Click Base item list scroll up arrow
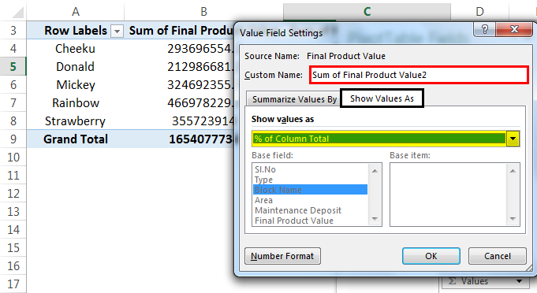537x293 pixels. pos(513,171)
